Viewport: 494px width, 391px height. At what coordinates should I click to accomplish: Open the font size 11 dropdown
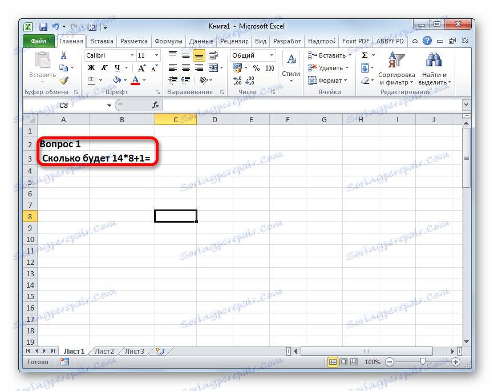(x=156, y=55)
